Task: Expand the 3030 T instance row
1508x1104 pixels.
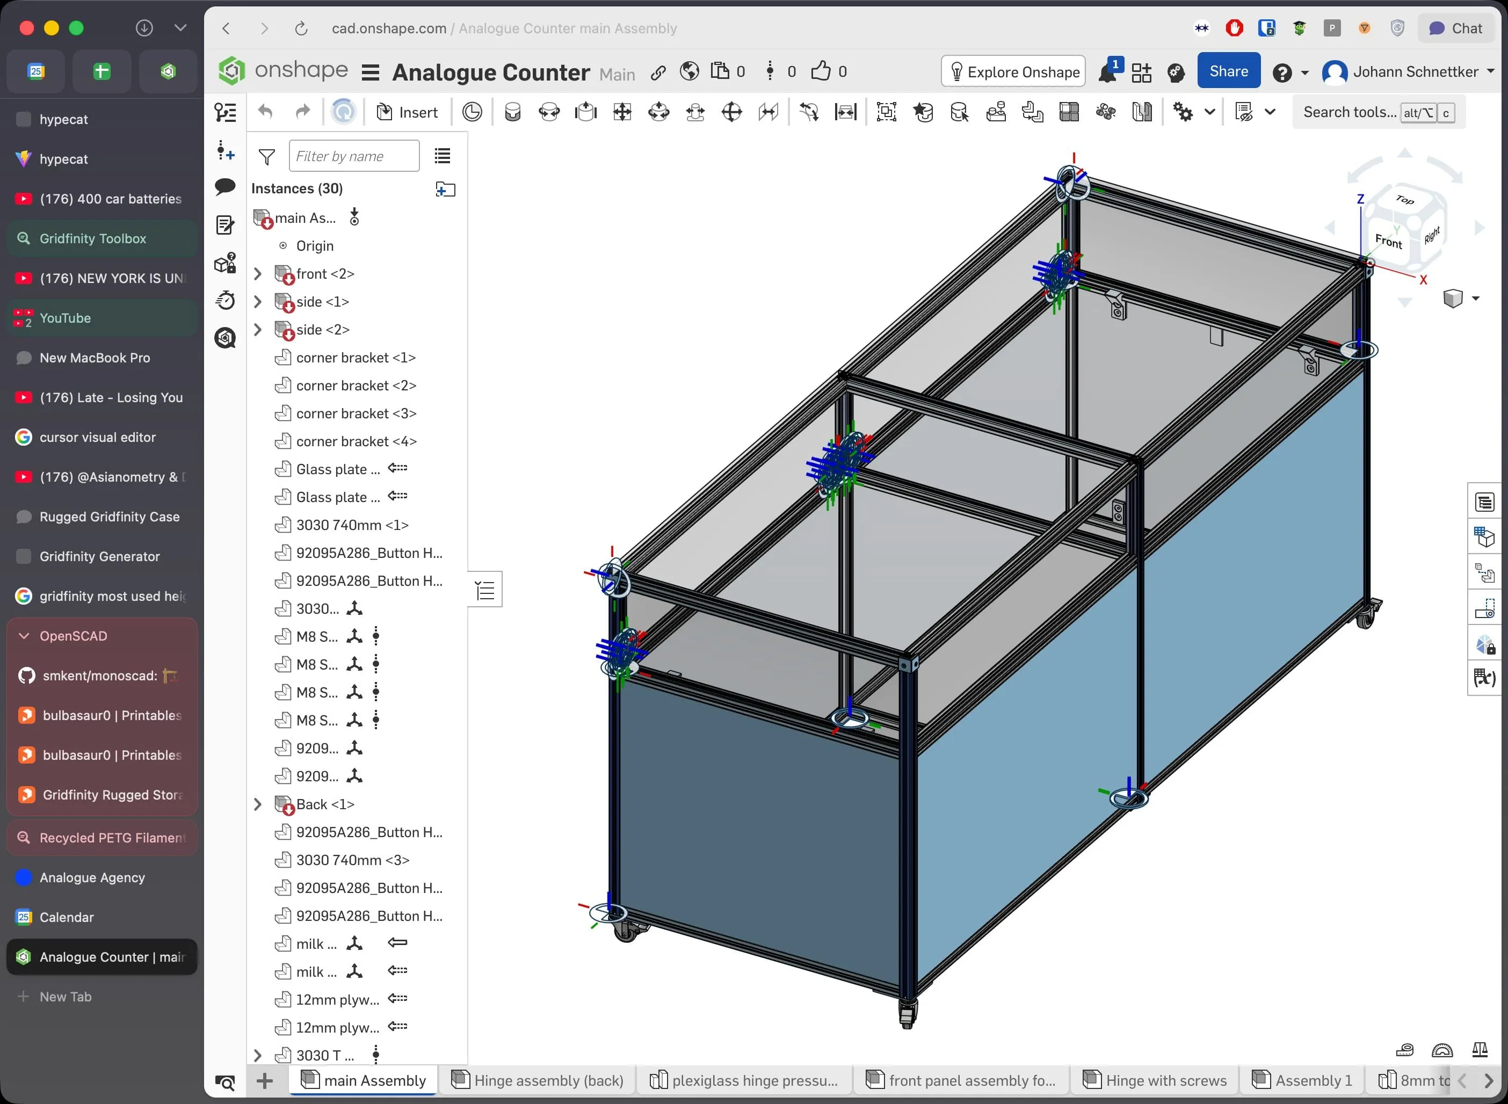Action: point(257,1056)
